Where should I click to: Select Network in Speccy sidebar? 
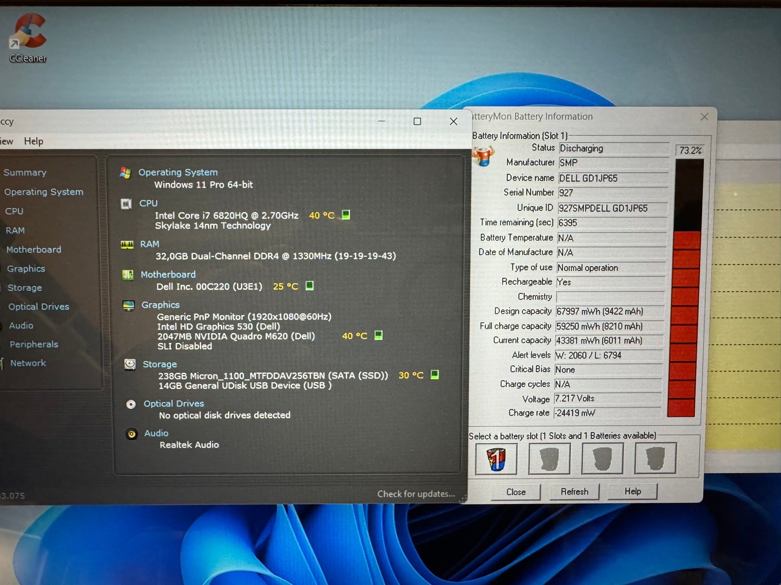point(28,363)
